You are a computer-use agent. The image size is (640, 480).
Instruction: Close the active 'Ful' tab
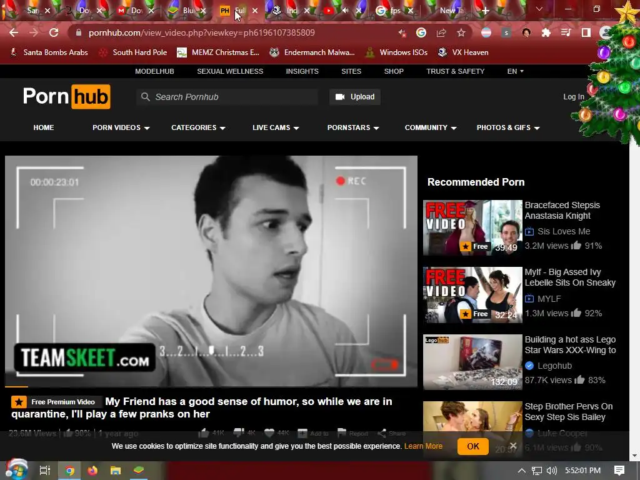pyautogui.click(x=255, y=11)
